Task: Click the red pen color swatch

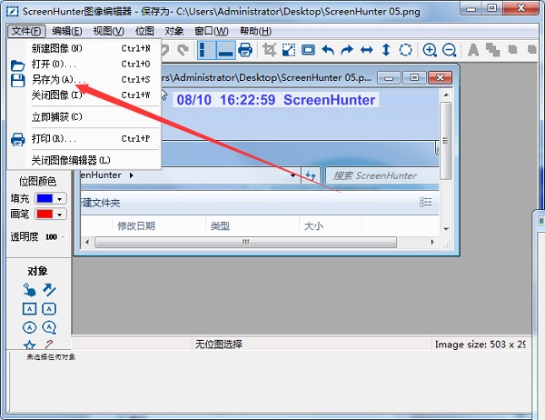Action: tap(45, 214)
